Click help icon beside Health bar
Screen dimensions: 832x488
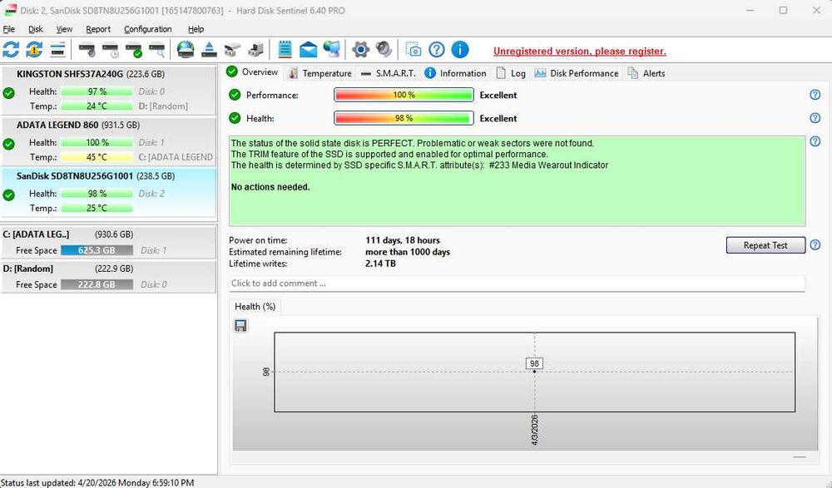click(x=815, y=118)
